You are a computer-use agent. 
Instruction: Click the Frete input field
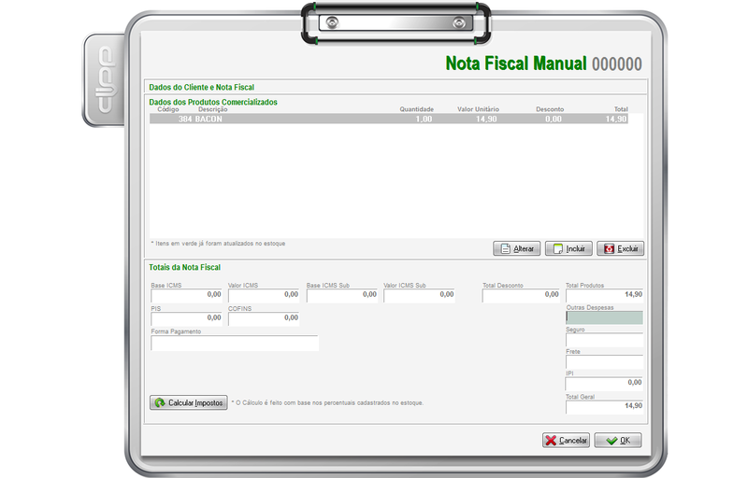click(x=604, y=361)
